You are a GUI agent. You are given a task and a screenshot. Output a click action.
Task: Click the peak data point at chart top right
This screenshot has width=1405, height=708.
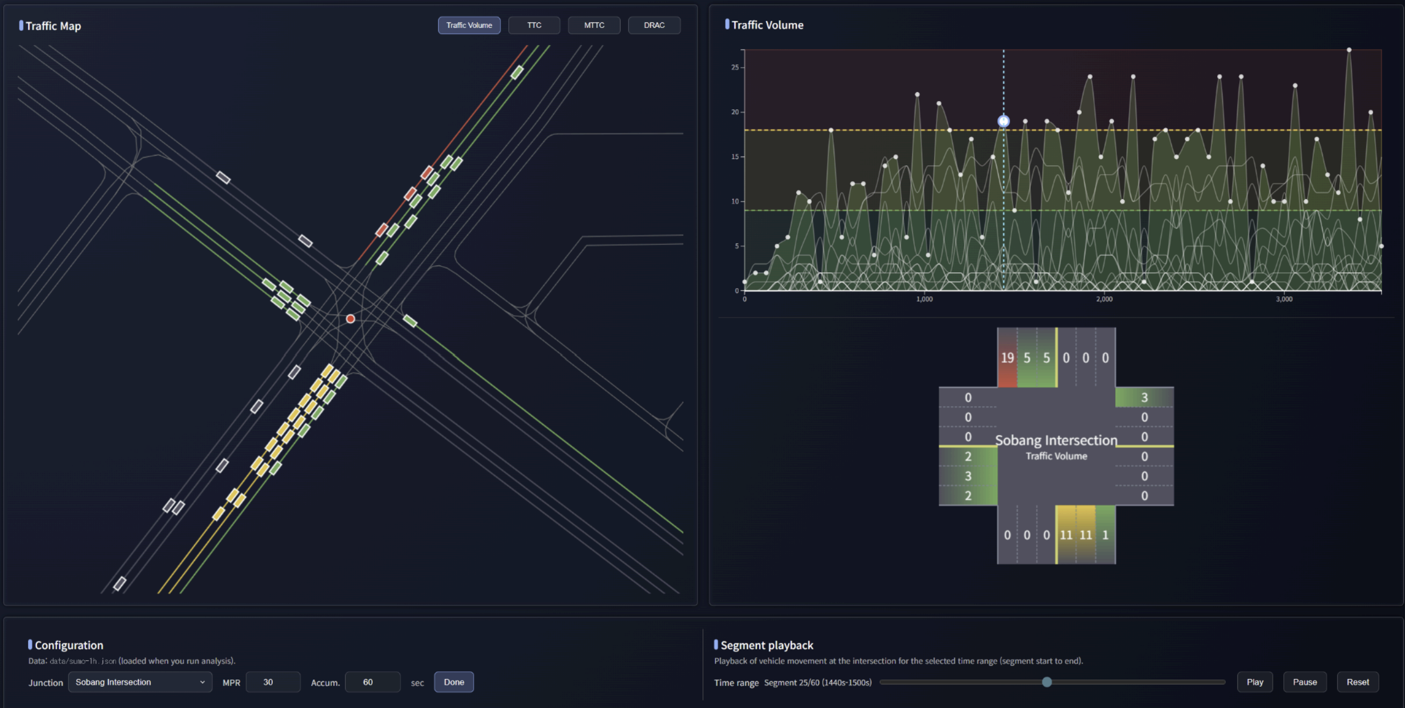1348,50
